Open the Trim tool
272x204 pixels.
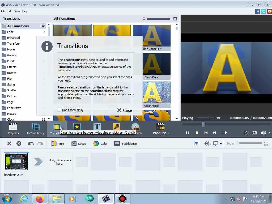coord(58,144)
